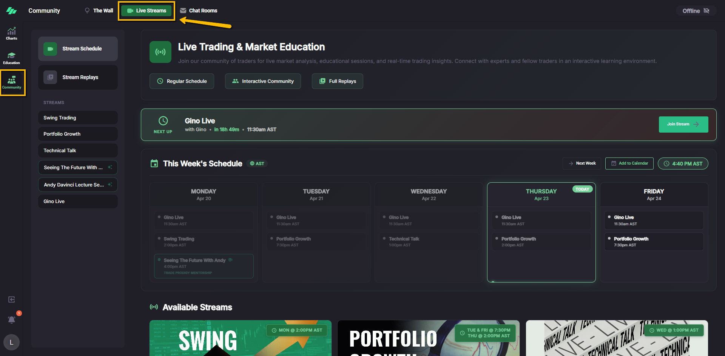The height and width of the screenshot is (356, 725).
Task: Toggle the Offline status indicator
Action: 696,11
